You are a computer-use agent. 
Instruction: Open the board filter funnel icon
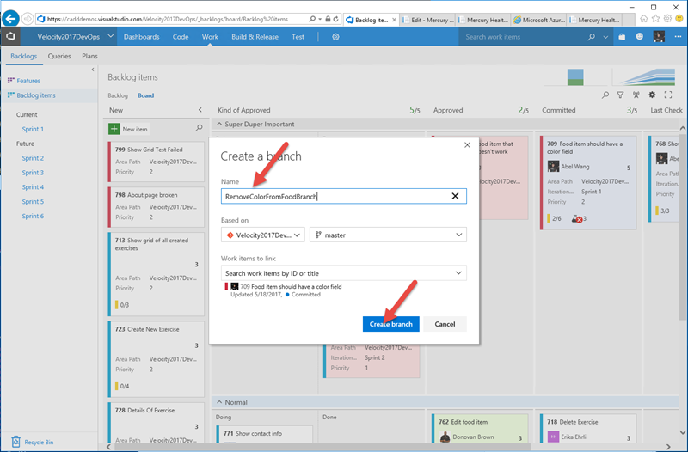620,95
